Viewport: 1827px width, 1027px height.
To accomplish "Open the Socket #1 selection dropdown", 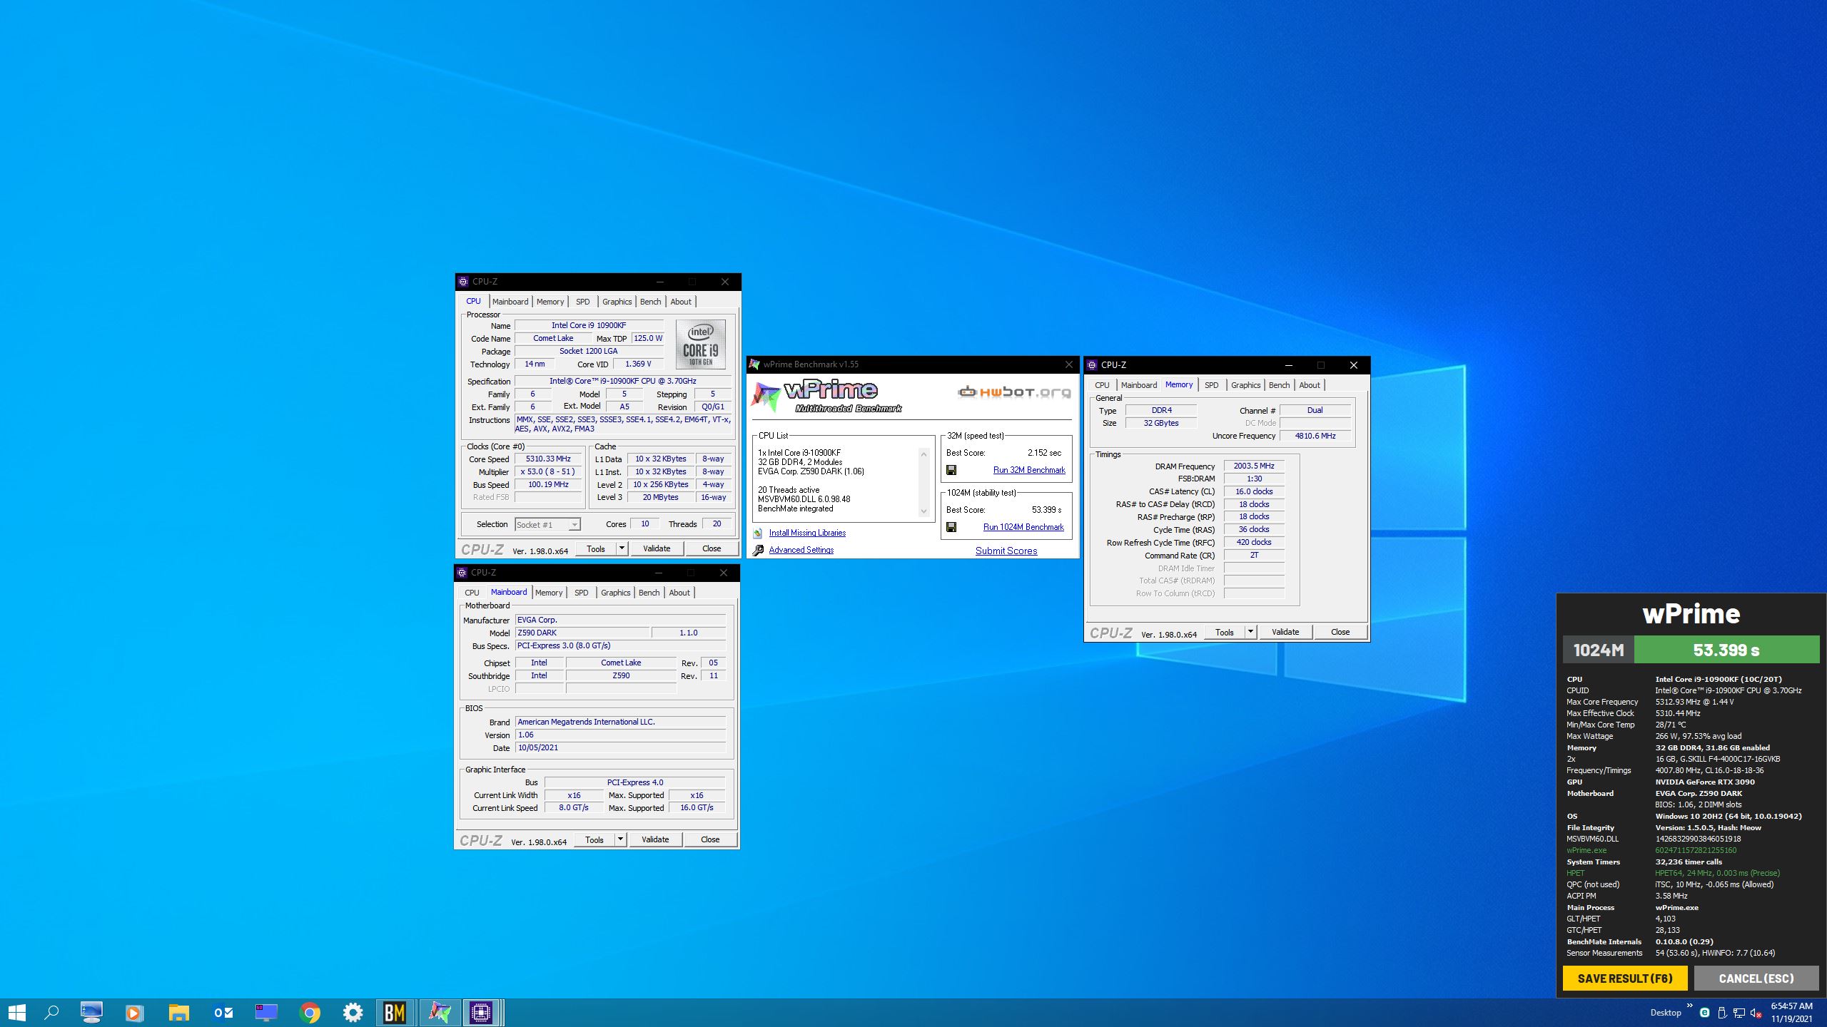I will coord(574,525).
